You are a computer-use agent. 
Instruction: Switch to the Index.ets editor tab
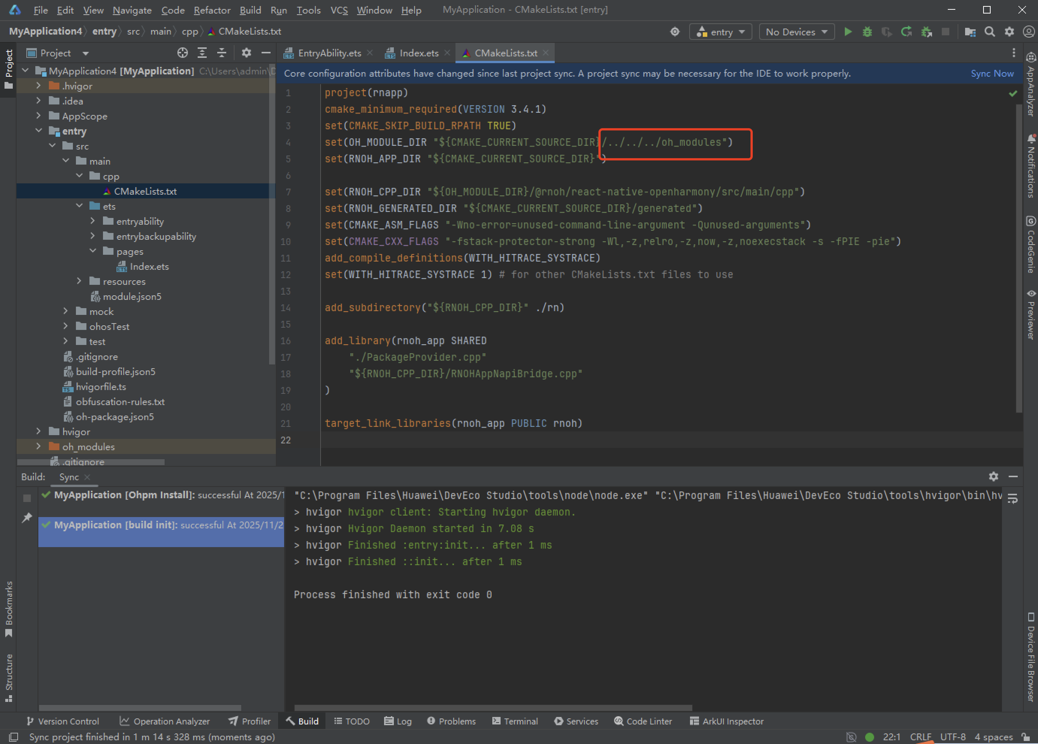418,53
